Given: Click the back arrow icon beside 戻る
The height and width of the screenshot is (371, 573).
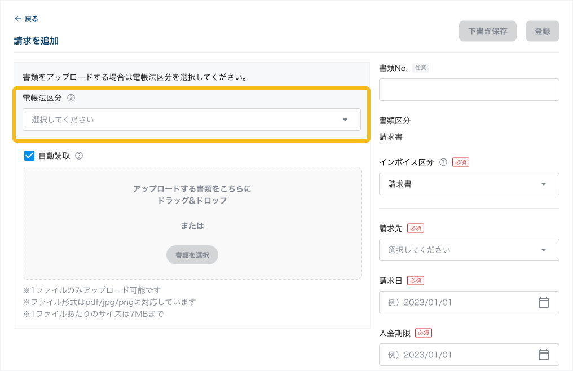Looking at the screenshot, I should point(18,19).
